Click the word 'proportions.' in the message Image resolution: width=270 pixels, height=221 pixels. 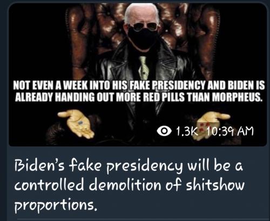click(56, 205)
